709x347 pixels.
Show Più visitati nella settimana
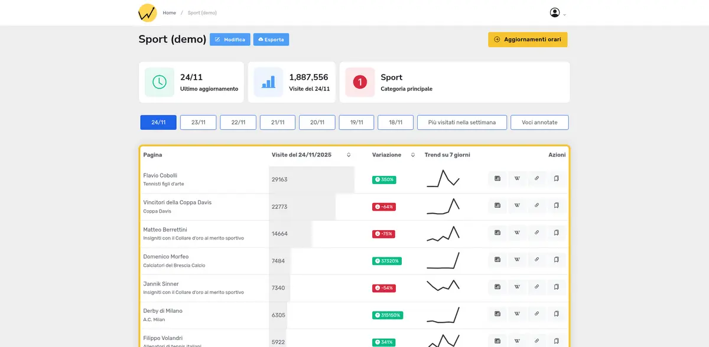pyautogui.click(x=461, y=123)
